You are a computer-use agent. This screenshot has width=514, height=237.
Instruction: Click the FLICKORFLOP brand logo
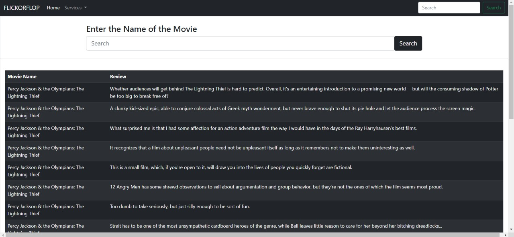coord(21,8)
